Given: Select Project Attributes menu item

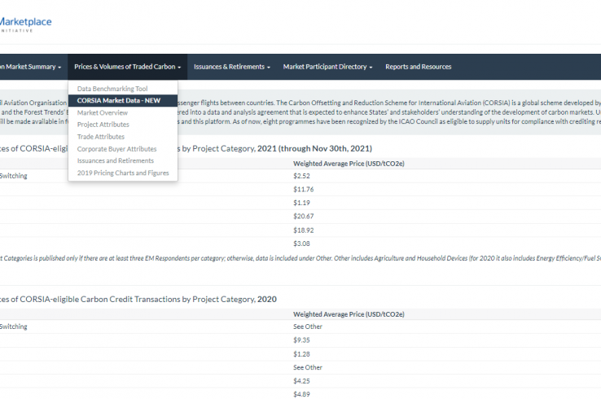Looking at the screenshot, I should [x=103, y=125].
